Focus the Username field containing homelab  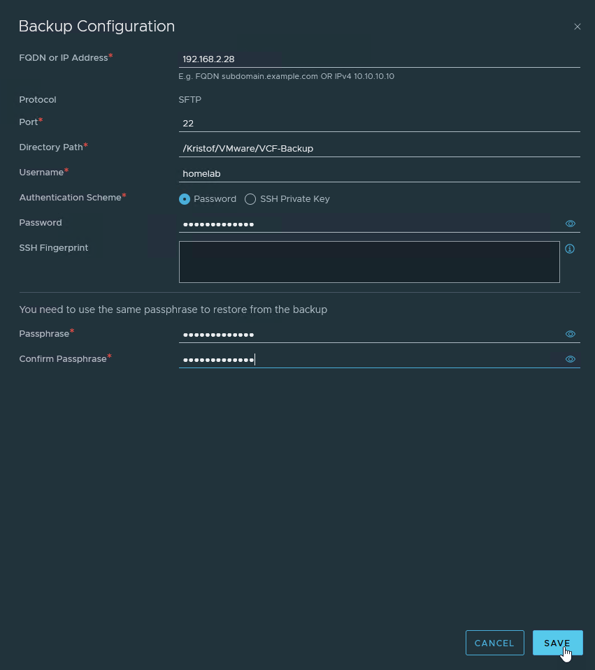coord(379,173)
